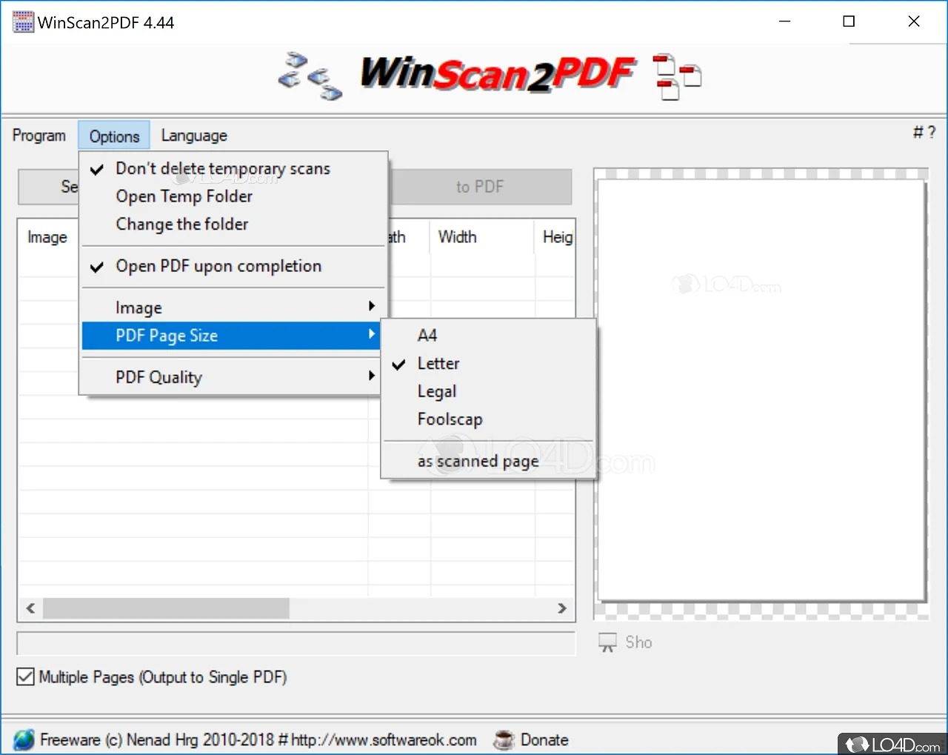Screen dimensions: 948x755
Task: Choose Foolscap page size
Action: click(x=489, y=419)
